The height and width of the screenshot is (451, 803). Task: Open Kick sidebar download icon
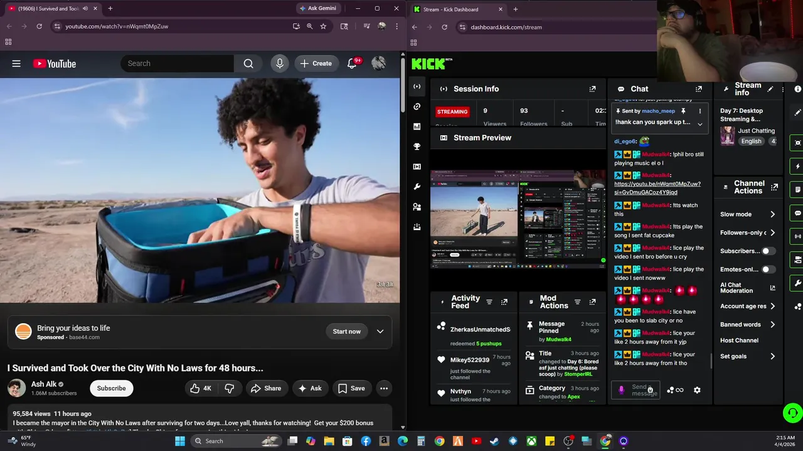coord(417,227)
